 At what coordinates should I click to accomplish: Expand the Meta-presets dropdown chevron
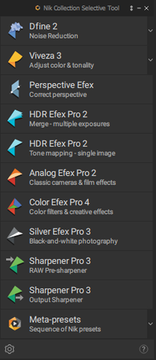[151, 324]
